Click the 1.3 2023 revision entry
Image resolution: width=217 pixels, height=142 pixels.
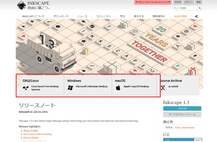[x=183, y=140]
